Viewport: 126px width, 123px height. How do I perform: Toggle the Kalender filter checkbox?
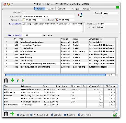[x=65, y=115]
